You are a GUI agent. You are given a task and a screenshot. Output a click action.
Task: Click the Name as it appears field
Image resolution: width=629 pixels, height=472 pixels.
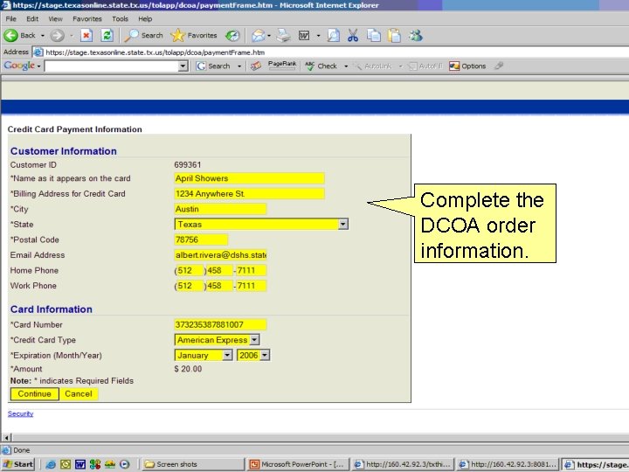coord(249,178)
